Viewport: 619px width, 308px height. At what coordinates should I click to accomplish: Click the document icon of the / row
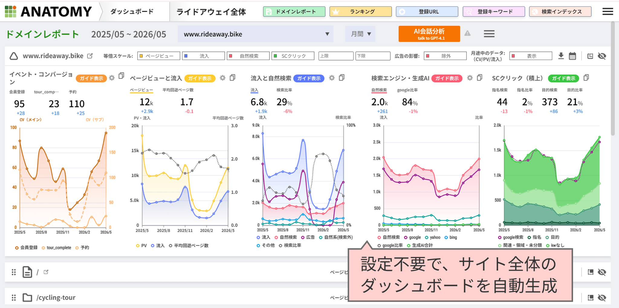tap(27, 272)
